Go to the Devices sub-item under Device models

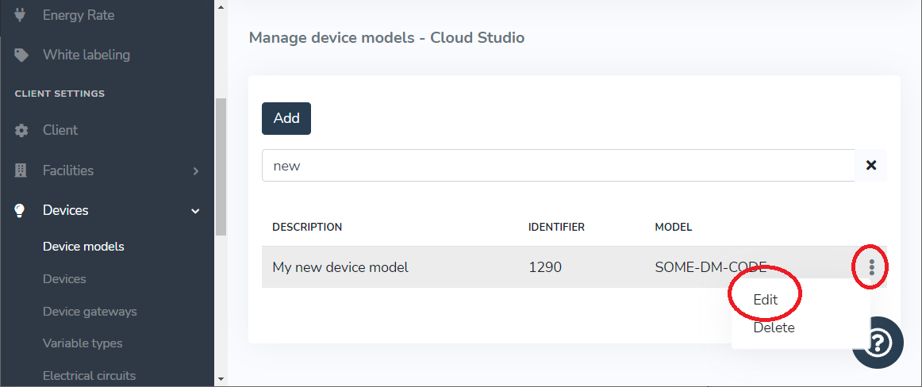click(64, 279)
